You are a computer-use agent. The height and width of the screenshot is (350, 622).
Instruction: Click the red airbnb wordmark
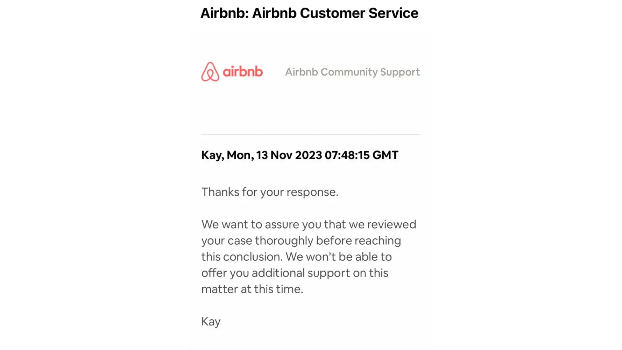click(x=242, y=71)
